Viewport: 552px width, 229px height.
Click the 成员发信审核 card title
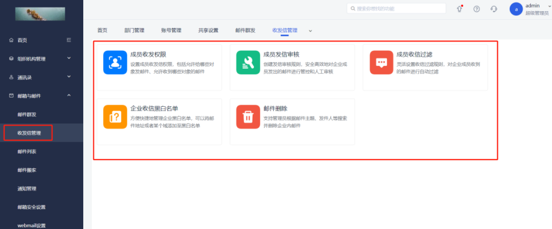click(x=281, y=55)
